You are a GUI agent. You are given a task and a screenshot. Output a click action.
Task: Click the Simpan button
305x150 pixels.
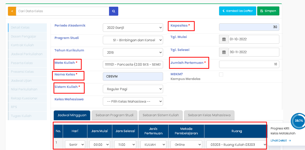coord(268,11)
